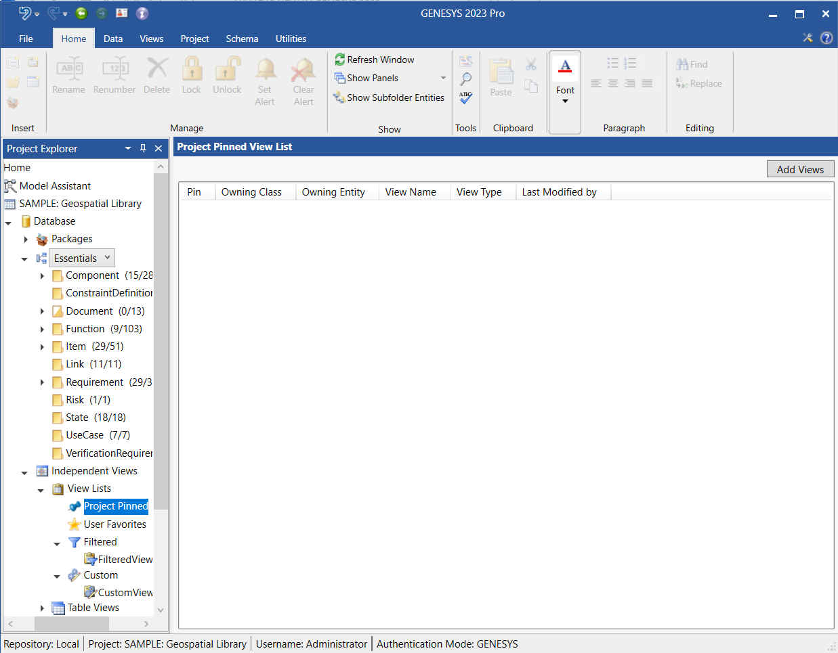Screen dimensions: 838x653
Task: Open the File menu
Action: (26, 39)
